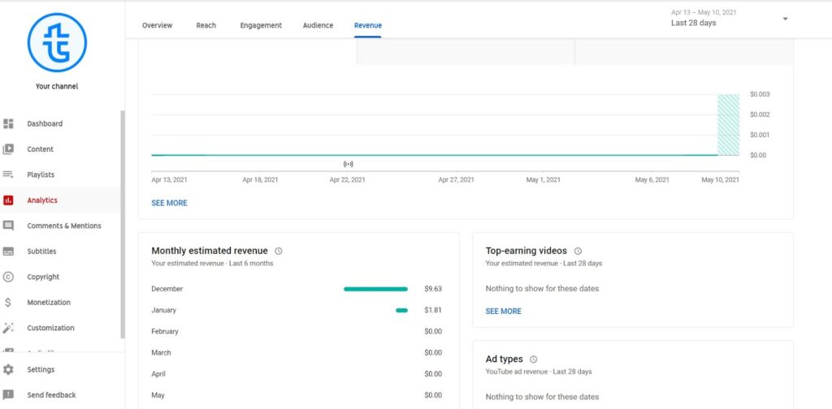The image size is (832, 409).
Task: Click the Comments & Mentions icon
Action: [x=9, y=226]
